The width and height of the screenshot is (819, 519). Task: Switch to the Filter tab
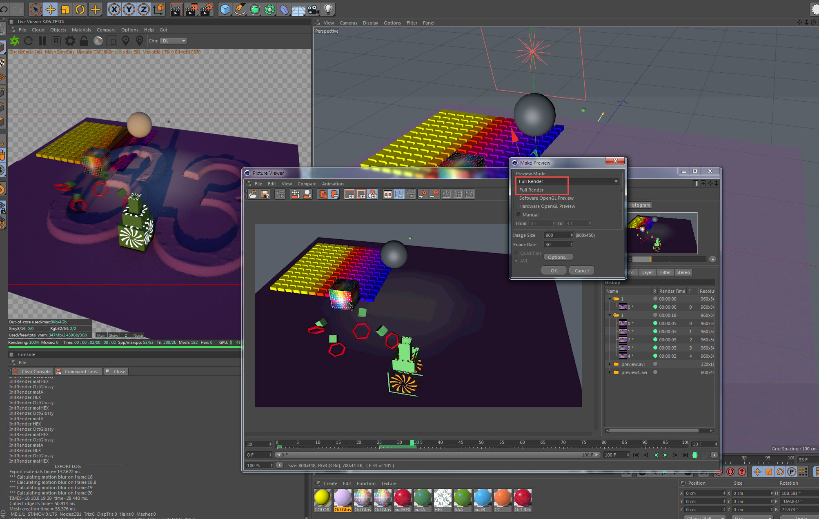pyautogui.click(x=665, y=272)
